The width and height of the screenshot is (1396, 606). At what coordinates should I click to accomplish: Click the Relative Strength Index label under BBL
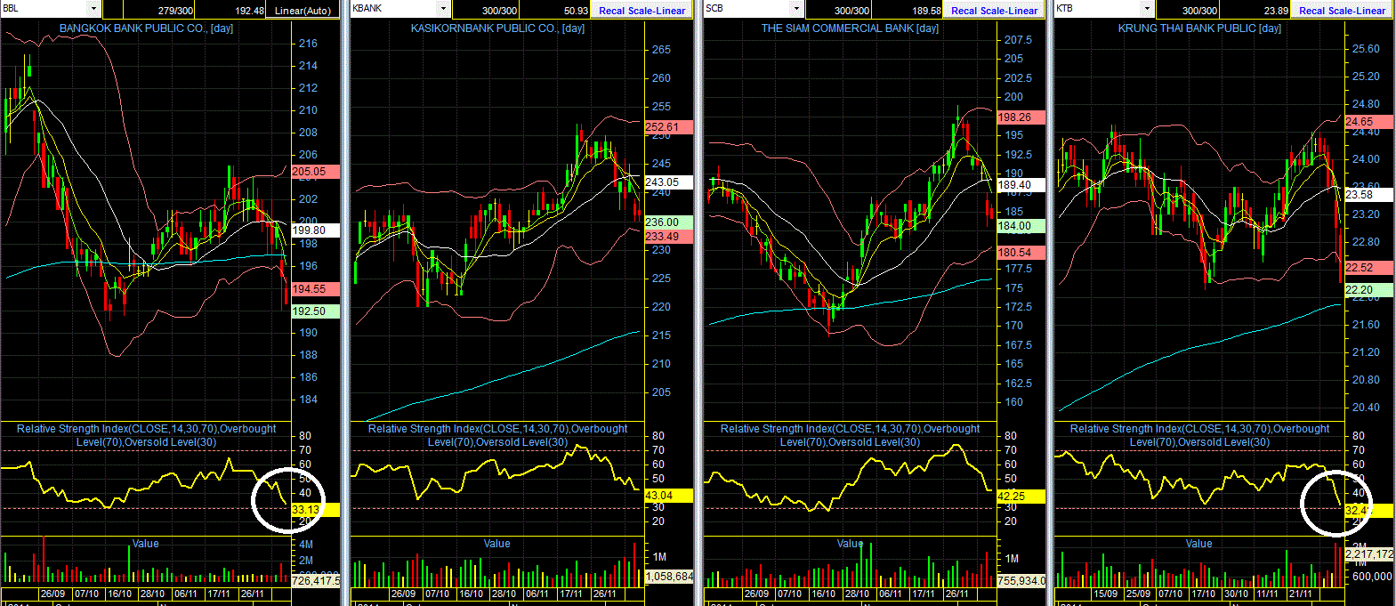point(146,435)
